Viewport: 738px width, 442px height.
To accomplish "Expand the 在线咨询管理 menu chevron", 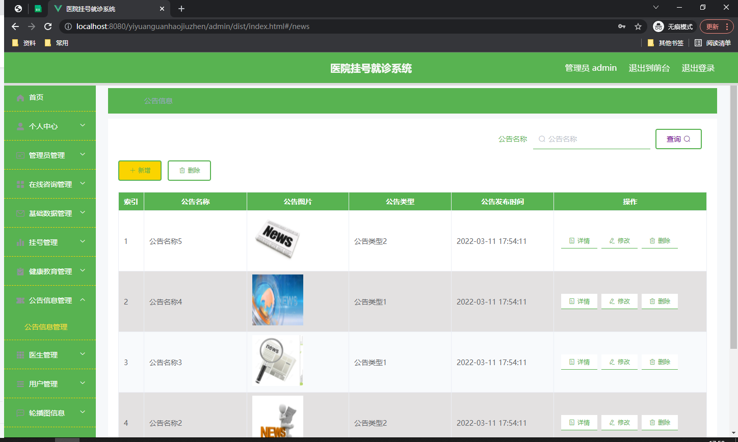I will tap(83, 183).
